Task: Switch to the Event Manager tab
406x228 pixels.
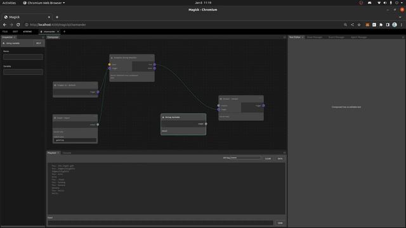Action: [x=336, y=37]
